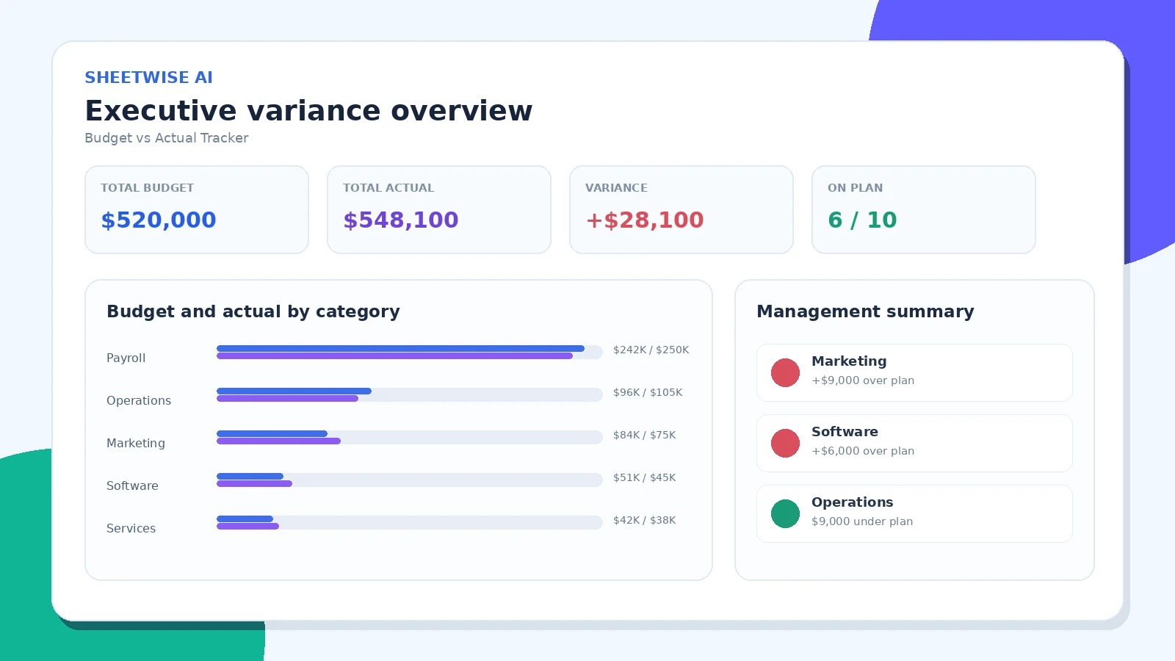This screenshot has width=1175, height=661.
Task: Click the $84K / $75K value
Action: pos(645,435)
